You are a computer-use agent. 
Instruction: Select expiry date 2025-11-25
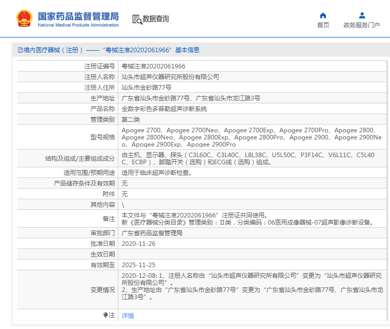click(138, 265)
